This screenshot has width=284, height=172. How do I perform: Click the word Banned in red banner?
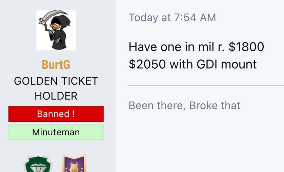[x=53, y=114]
